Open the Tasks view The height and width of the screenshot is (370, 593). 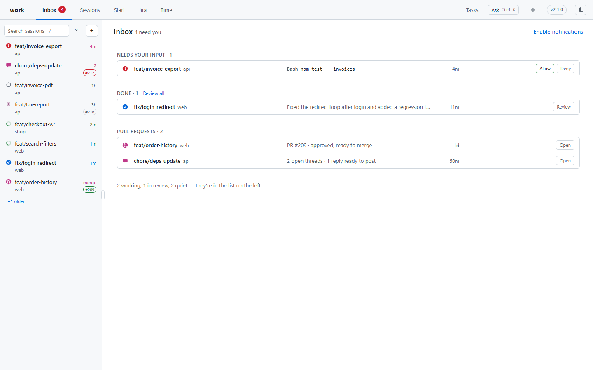pyautogui.click(x=472, y=10)
